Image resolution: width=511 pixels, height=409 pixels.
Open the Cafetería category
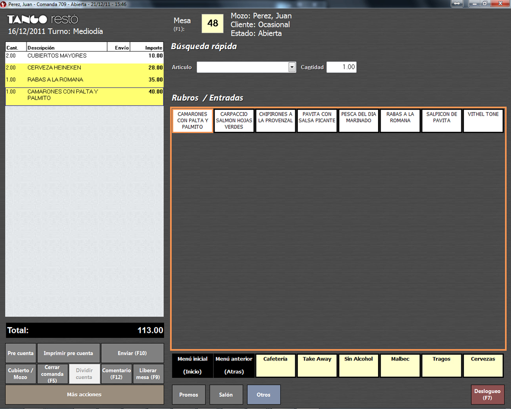coord(275,366)
